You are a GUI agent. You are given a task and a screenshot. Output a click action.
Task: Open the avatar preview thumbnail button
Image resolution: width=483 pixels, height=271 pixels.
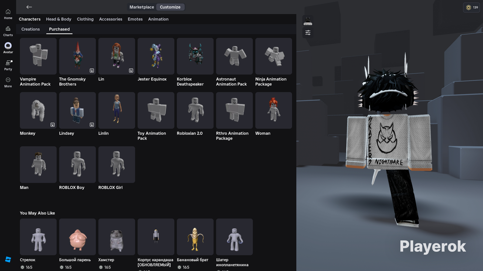click(x=308, y=21)
